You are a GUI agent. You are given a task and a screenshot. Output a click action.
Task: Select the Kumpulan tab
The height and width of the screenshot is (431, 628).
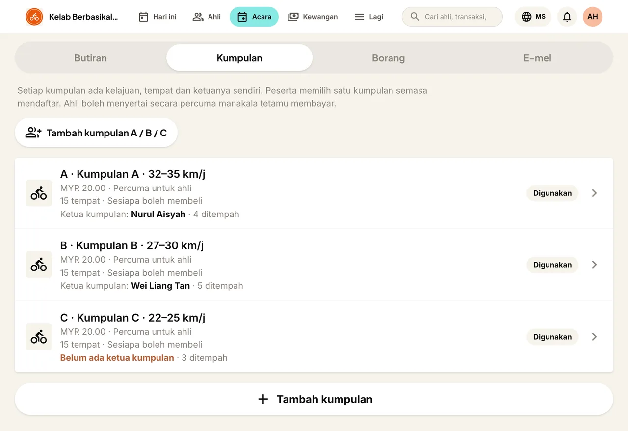[239, 58]
